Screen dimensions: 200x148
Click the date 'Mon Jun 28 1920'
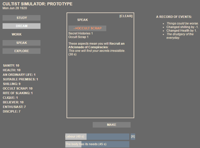(x=15, y=8)
